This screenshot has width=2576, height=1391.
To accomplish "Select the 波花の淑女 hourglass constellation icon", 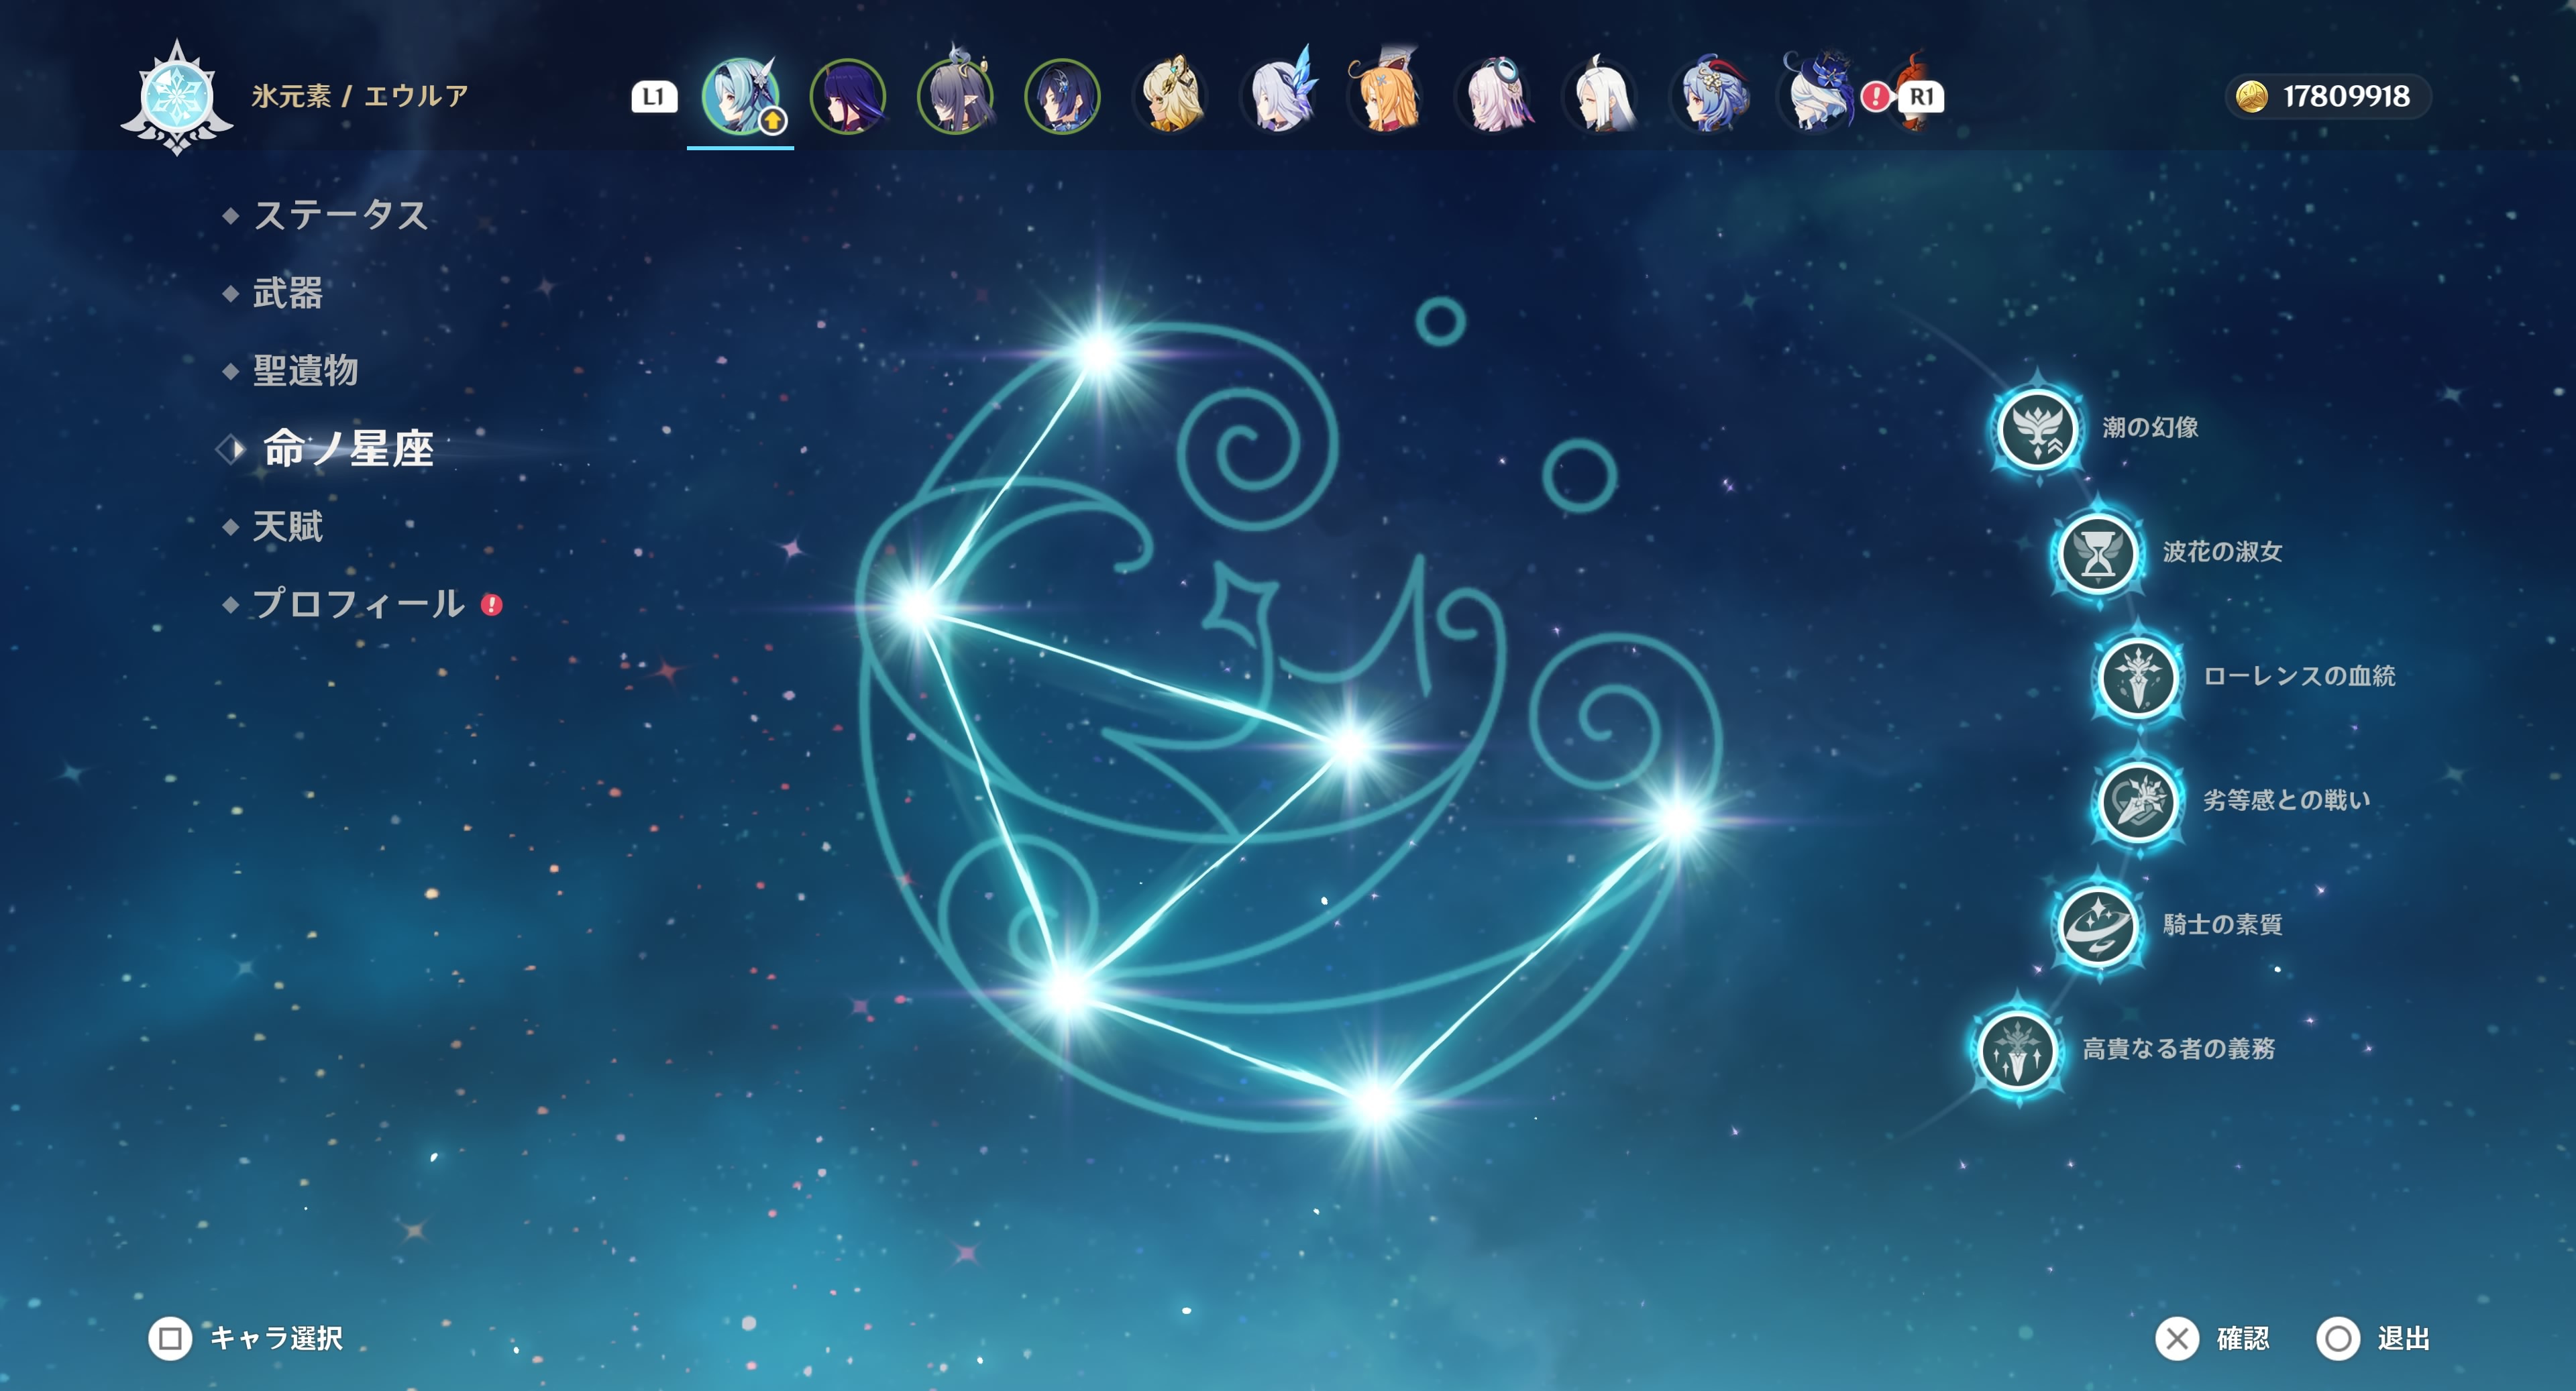I will pyautogui.click(x=2097, y=553).
